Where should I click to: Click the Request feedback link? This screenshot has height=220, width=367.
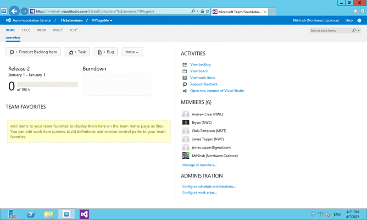coord(204,84)
